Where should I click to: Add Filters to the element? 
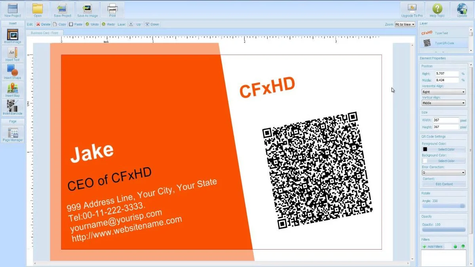[433, 246]
